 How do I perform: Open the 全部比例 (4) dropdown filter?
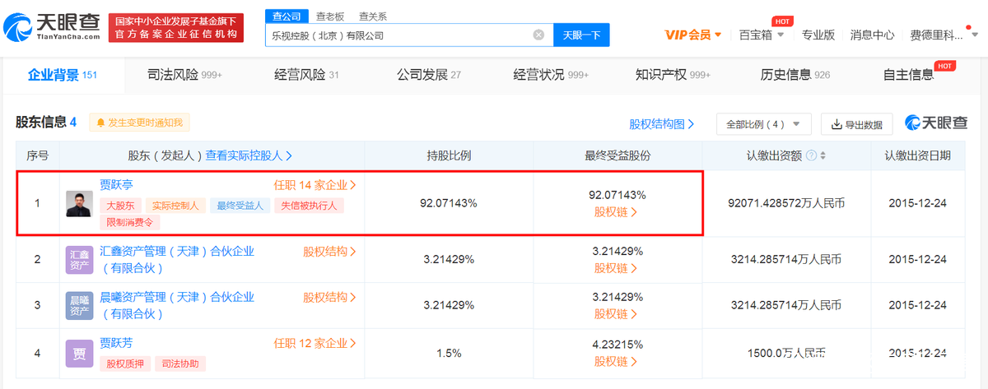[763, 124]
